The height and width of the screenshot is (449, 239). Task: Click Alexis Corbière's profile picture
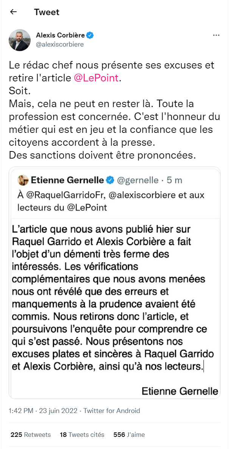click(x=20, y=40)
